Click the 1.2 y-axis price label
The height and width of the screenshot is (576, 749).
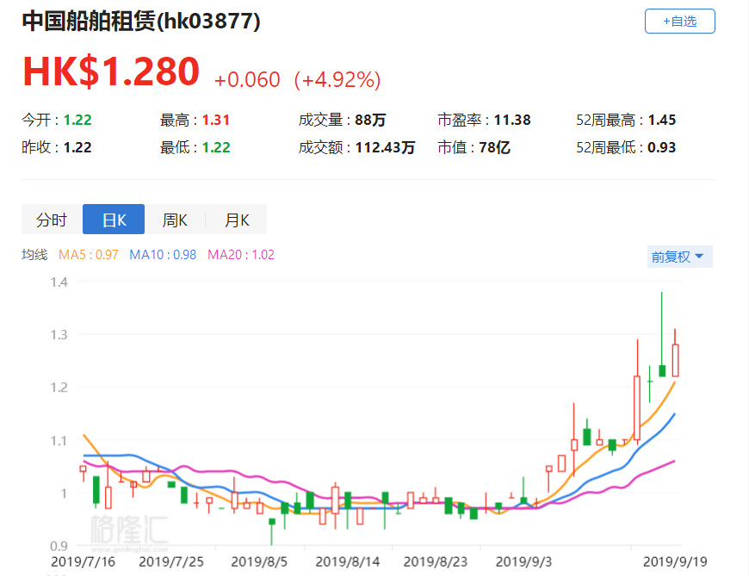(x=59, y=387)
